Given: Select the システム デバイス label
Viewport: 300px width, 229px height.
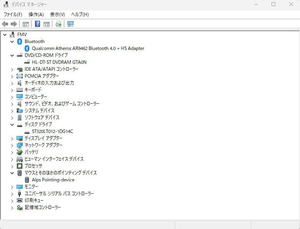Looking at the screenshot, I should (x=39, y=111).
